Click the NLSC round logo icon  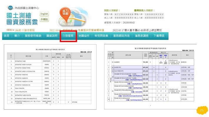click(x=10, y=8)
